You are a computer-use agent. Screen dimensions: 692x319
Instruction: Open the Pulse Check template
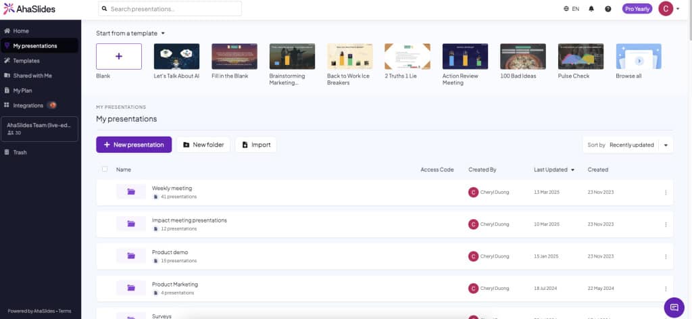(x=580, y=57)
